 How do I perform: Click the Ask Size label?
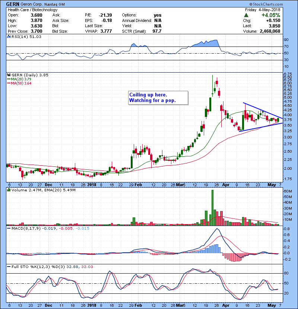pyautogui.click(x=61, y=20)
